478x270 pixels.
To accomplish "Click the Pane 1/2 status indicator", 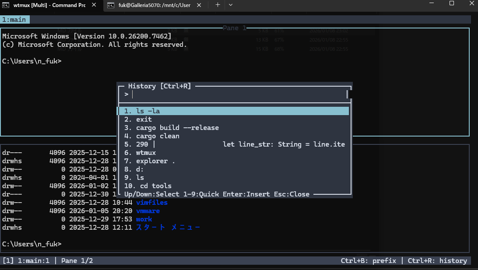I will [77, 261].
